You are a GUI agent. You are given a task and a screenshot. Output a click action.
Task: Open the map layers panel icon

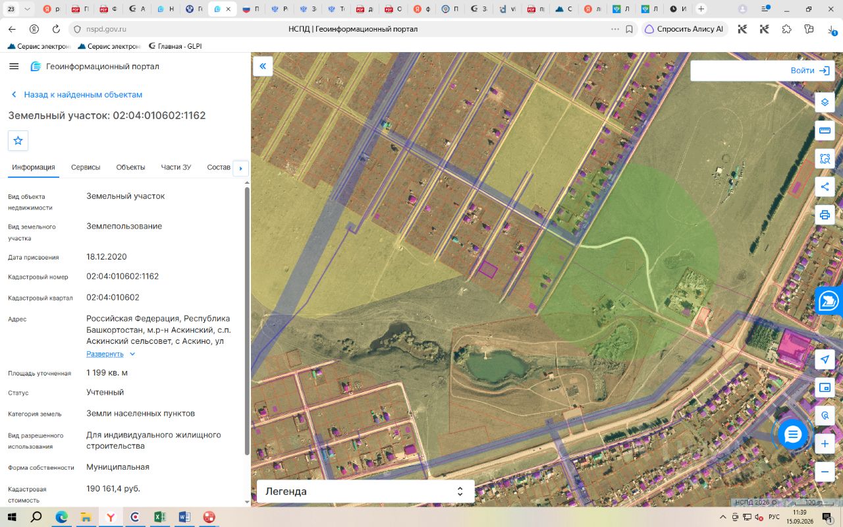[825, 102]
